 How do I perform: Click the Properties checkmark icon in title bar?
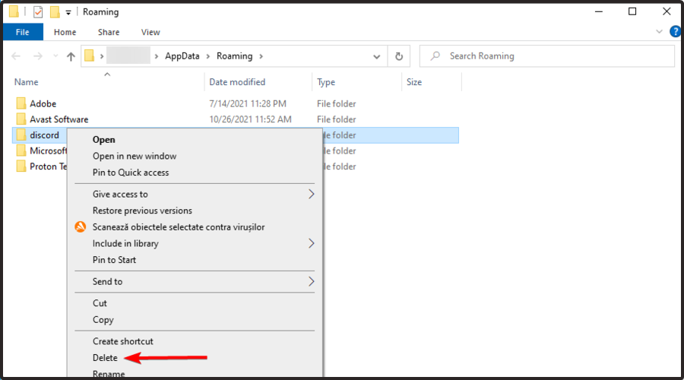point(38,12)
